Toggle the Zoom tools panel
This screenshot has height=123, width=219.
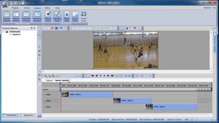coord(83,16)
